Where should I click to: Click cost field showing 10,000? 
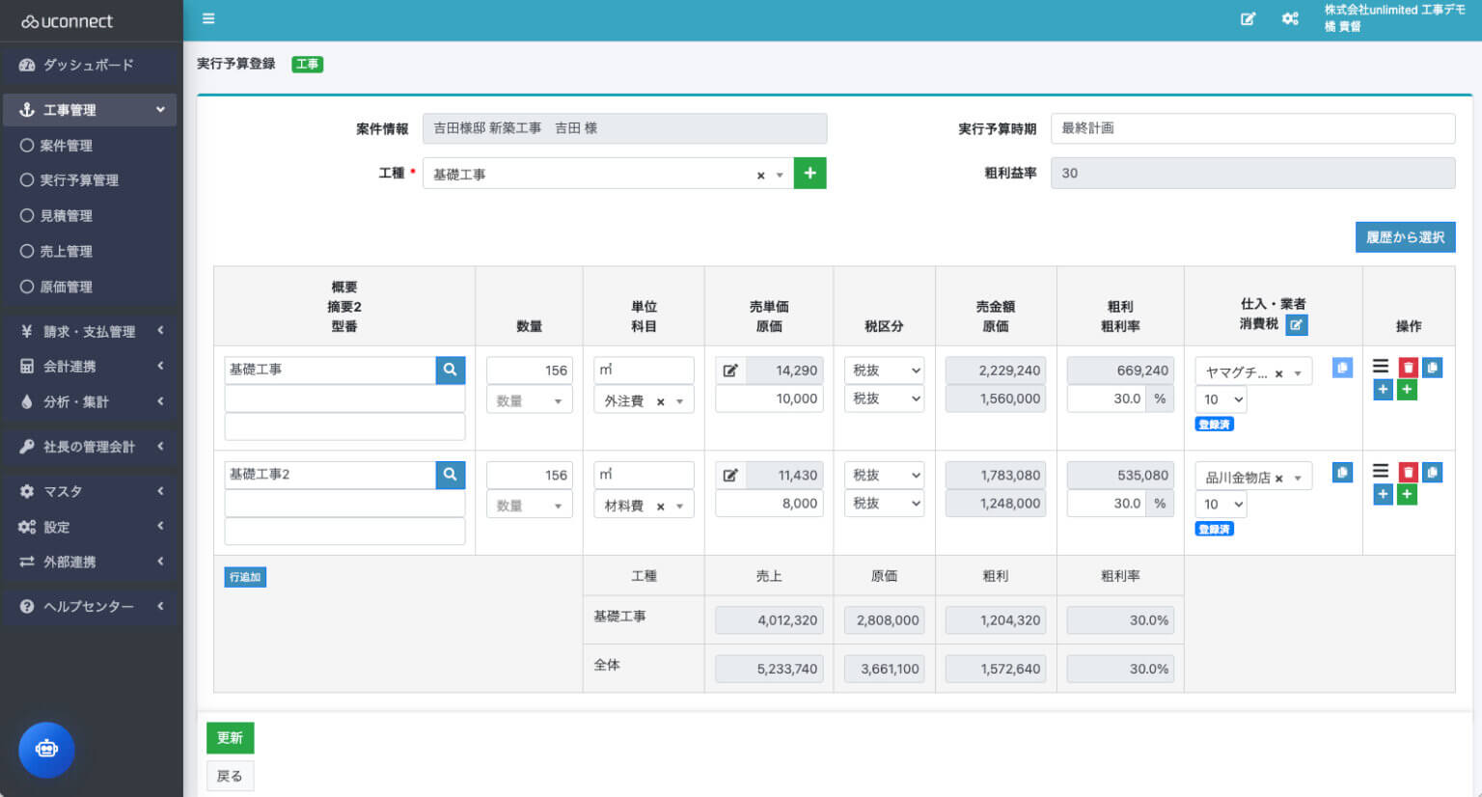pos(769,398)
